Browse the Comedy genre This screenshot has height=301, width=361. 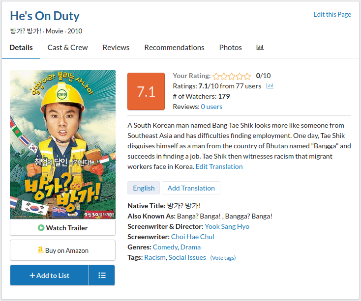pyautogui.click(x=165, y=247)
